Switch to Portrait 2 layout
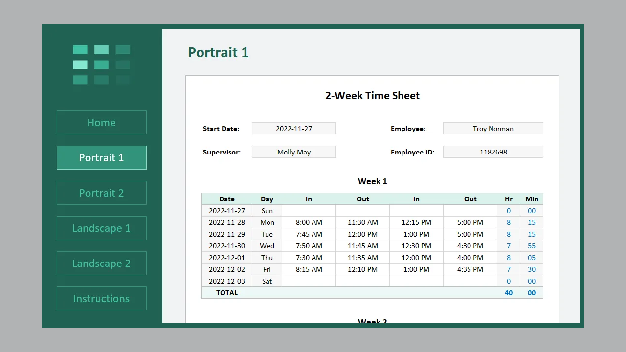Screen dimensions: 626x352 point(101,193)
